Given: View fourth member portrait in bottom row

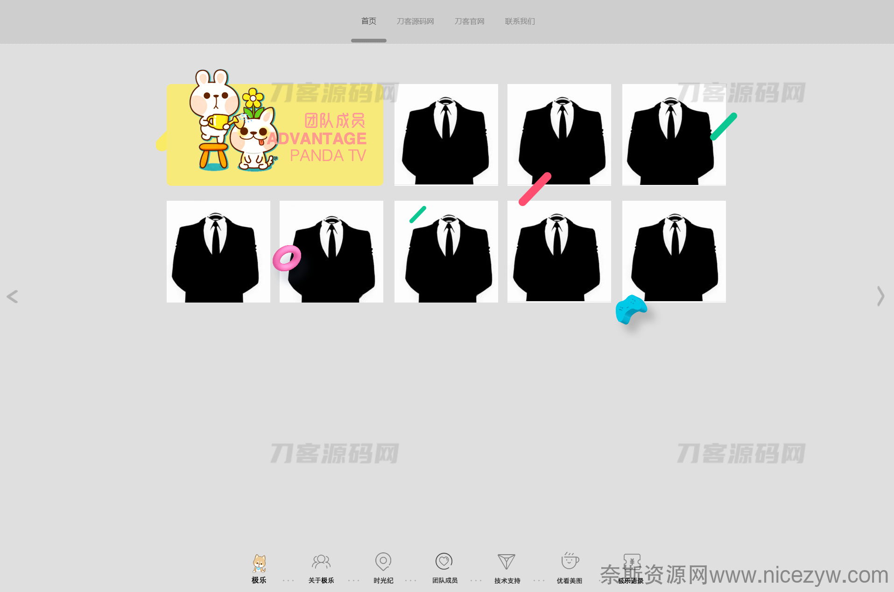Looking at the screenshot, I should coord(559,252).
